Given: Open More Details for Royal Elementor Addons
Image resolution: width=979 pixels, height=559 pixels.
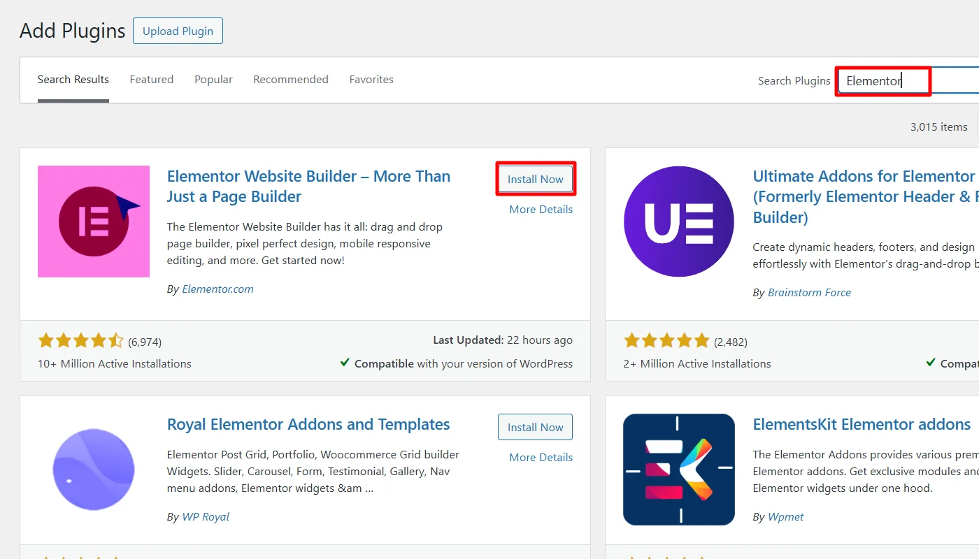Looking at the screenshot, I should pyautogui.click(x=541, y=457).
